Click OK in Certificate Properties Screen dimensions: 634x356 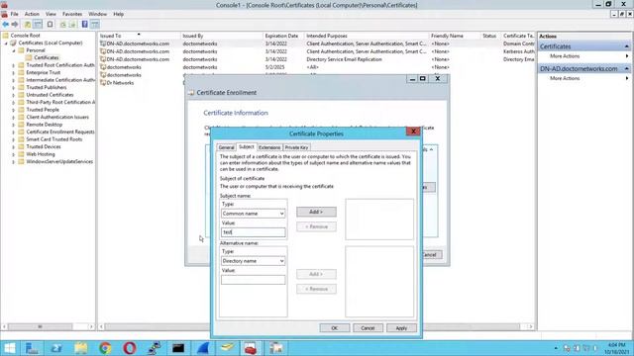(335, 328)
